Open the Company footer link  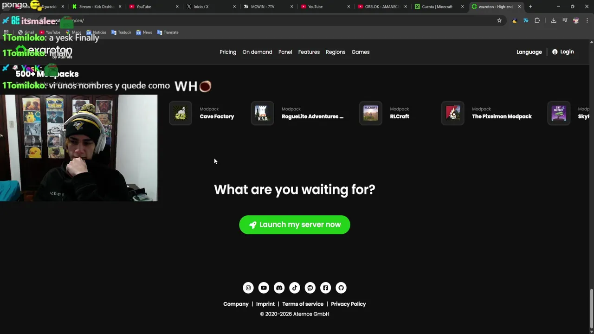point(236,304)
